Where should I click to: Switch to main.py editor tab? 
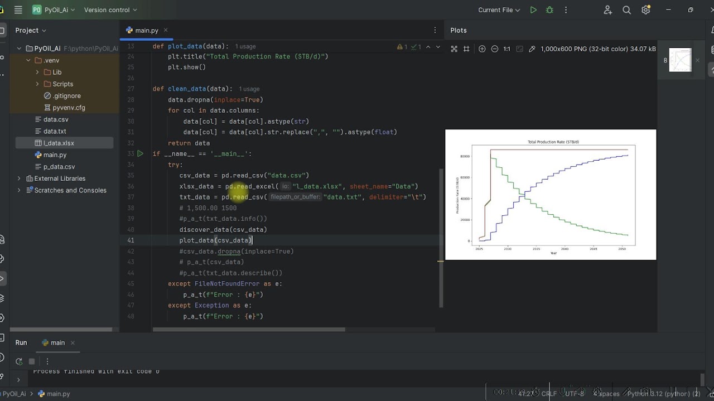point(146,30)
